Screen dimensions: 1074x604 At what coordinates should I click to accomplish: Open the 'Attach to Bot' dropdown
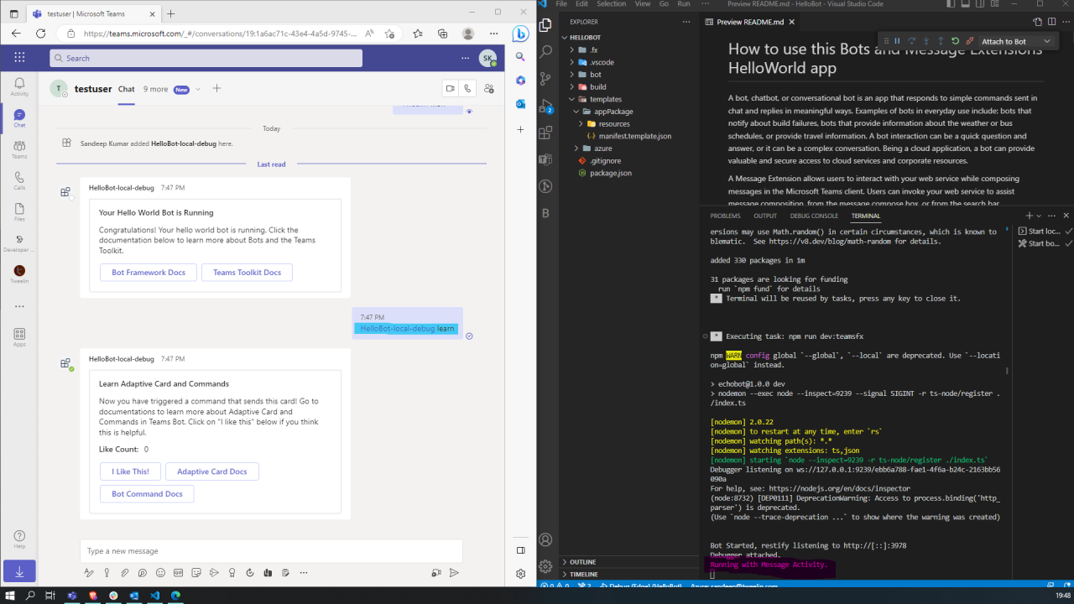pyautogui.click(x=1046, y=41)
